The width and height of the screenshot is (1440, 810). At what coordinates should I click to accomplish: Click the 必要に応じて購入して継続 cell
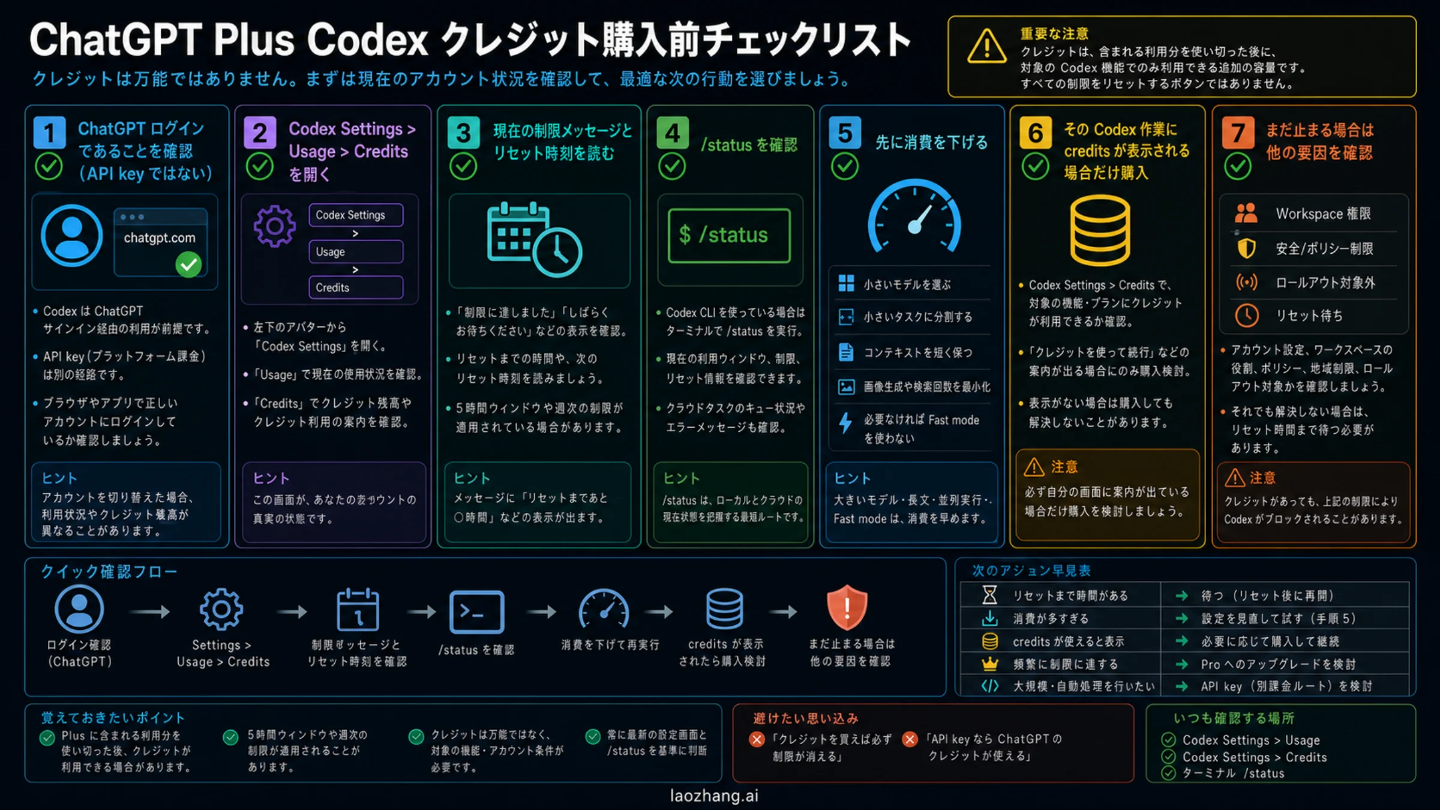click(x=1284, y=641)
